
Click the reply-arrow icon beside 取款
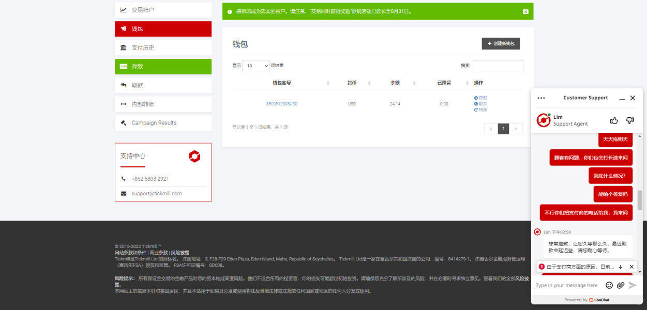coord(123,85)
